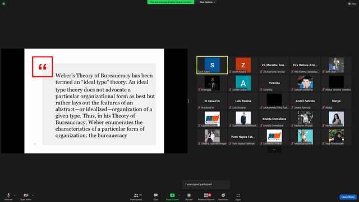Select the Viranika participant tile
The width and height of the screenshot is (359, 202).
(x=274, y=83)
